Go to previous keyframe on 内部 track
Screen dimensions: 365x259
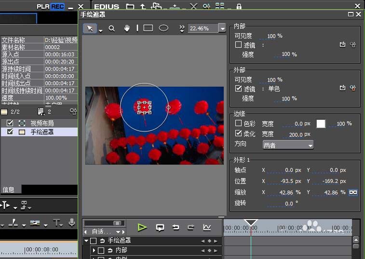pos(203,251)
